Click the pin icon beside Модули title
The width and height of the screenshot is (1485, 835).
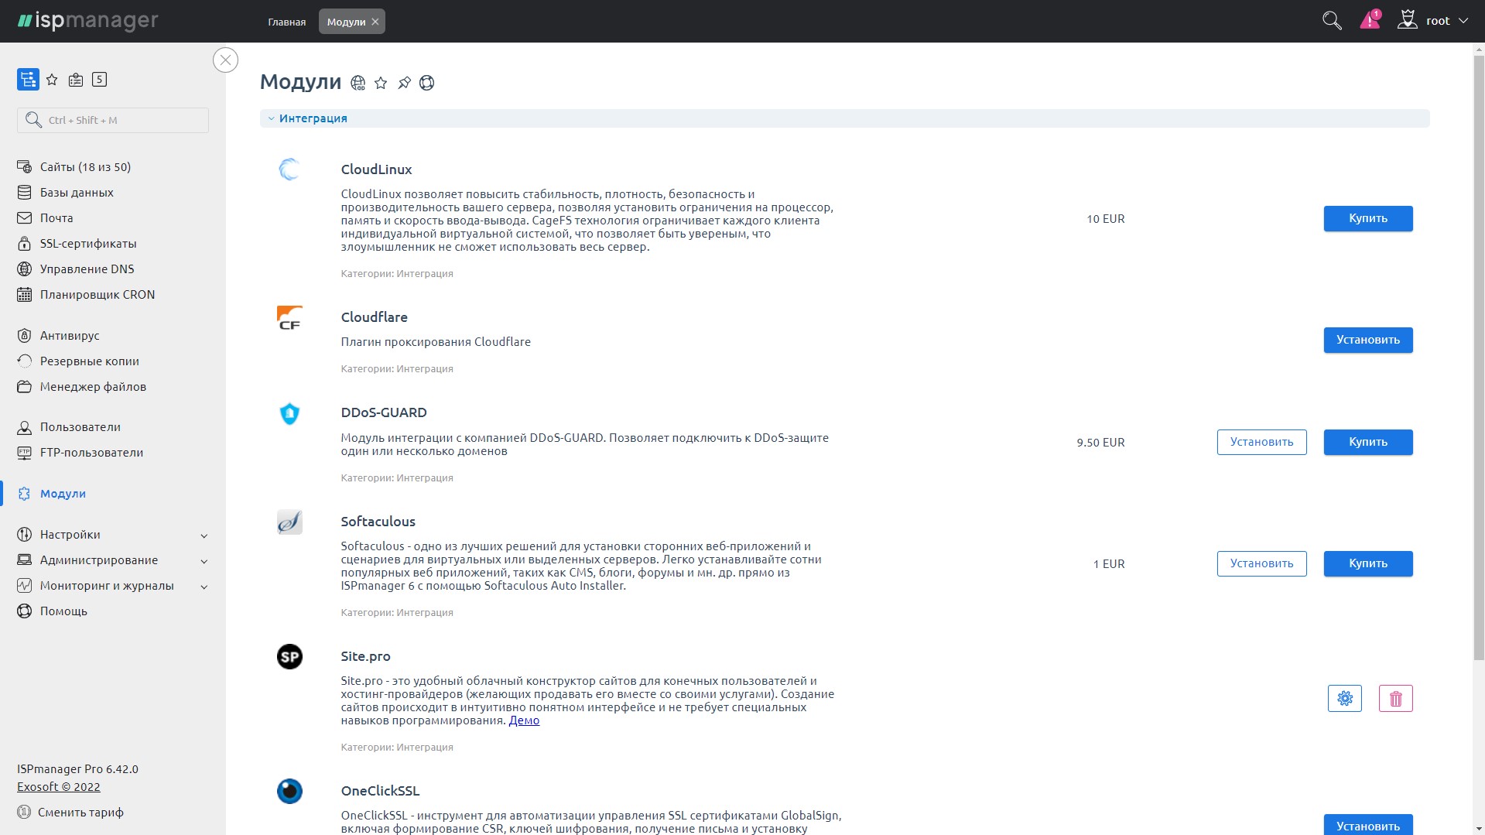click(x=404, y=83)
